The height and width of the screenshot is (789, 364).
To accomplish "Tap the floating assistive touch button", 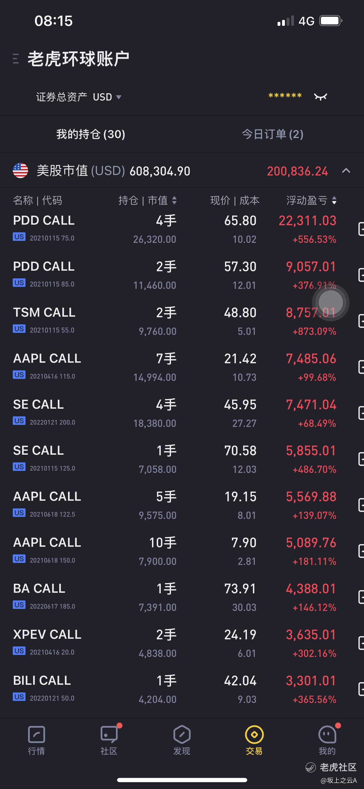I will (331, 302).
